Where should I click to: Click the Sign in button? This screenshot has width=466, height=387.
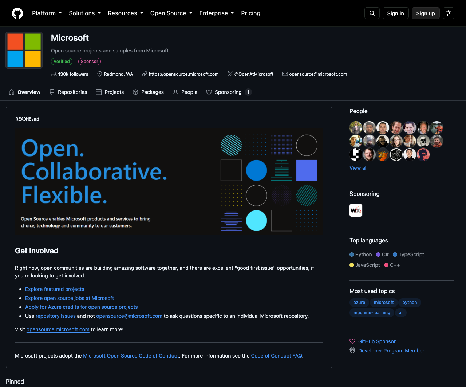[396, 13]
